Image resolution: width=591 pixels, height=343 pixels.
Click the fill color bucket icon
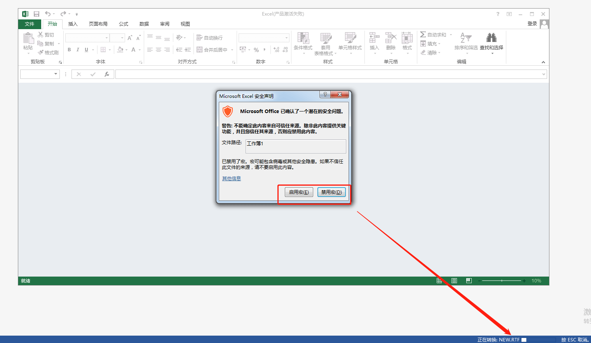(x=120, y=50)
